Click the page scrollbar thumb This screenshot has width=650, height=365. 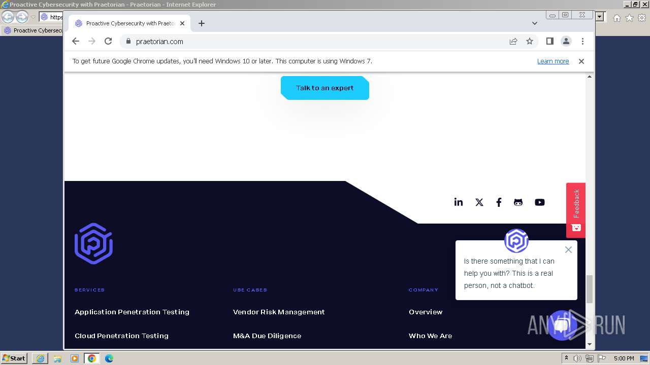(590, 289)
